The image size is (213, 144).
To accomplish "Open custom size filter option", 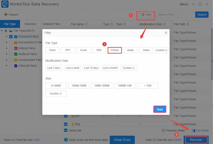I will (x=56, y=94).
